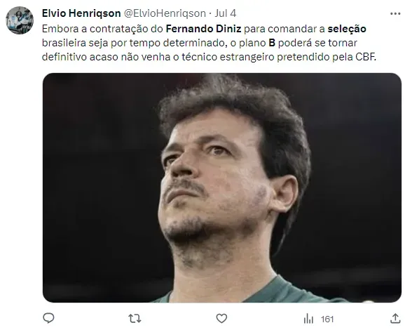Visit the @ElvioHenriqson handle link
Screen dimensions: 412x330
click(165, 13)
